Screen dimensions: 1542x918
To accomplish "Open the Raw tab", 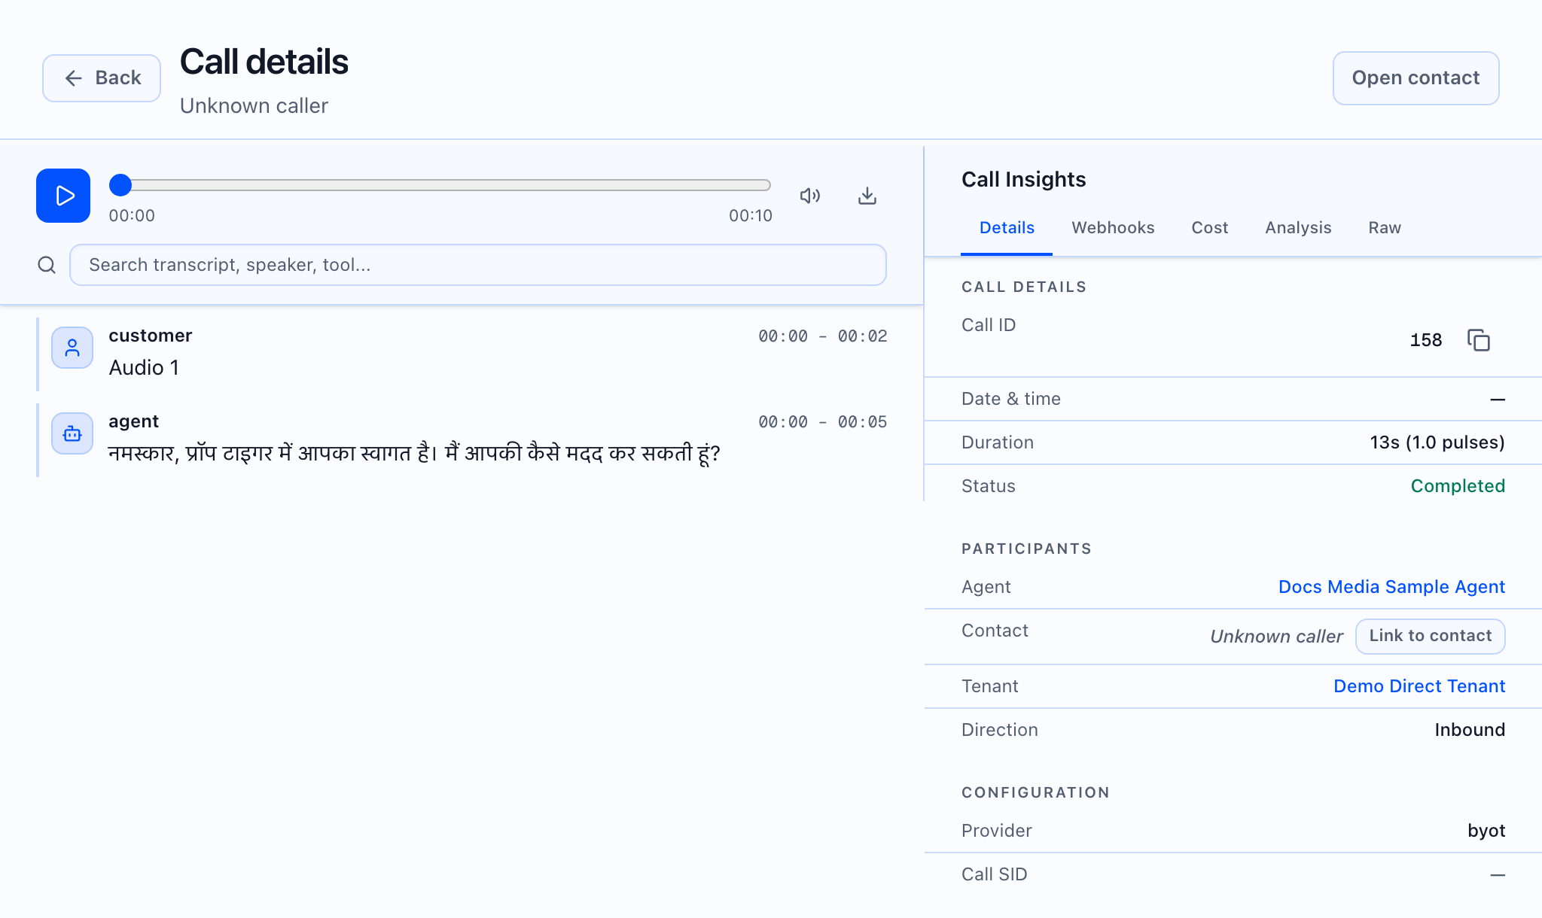I will [x=1385, y=228].
